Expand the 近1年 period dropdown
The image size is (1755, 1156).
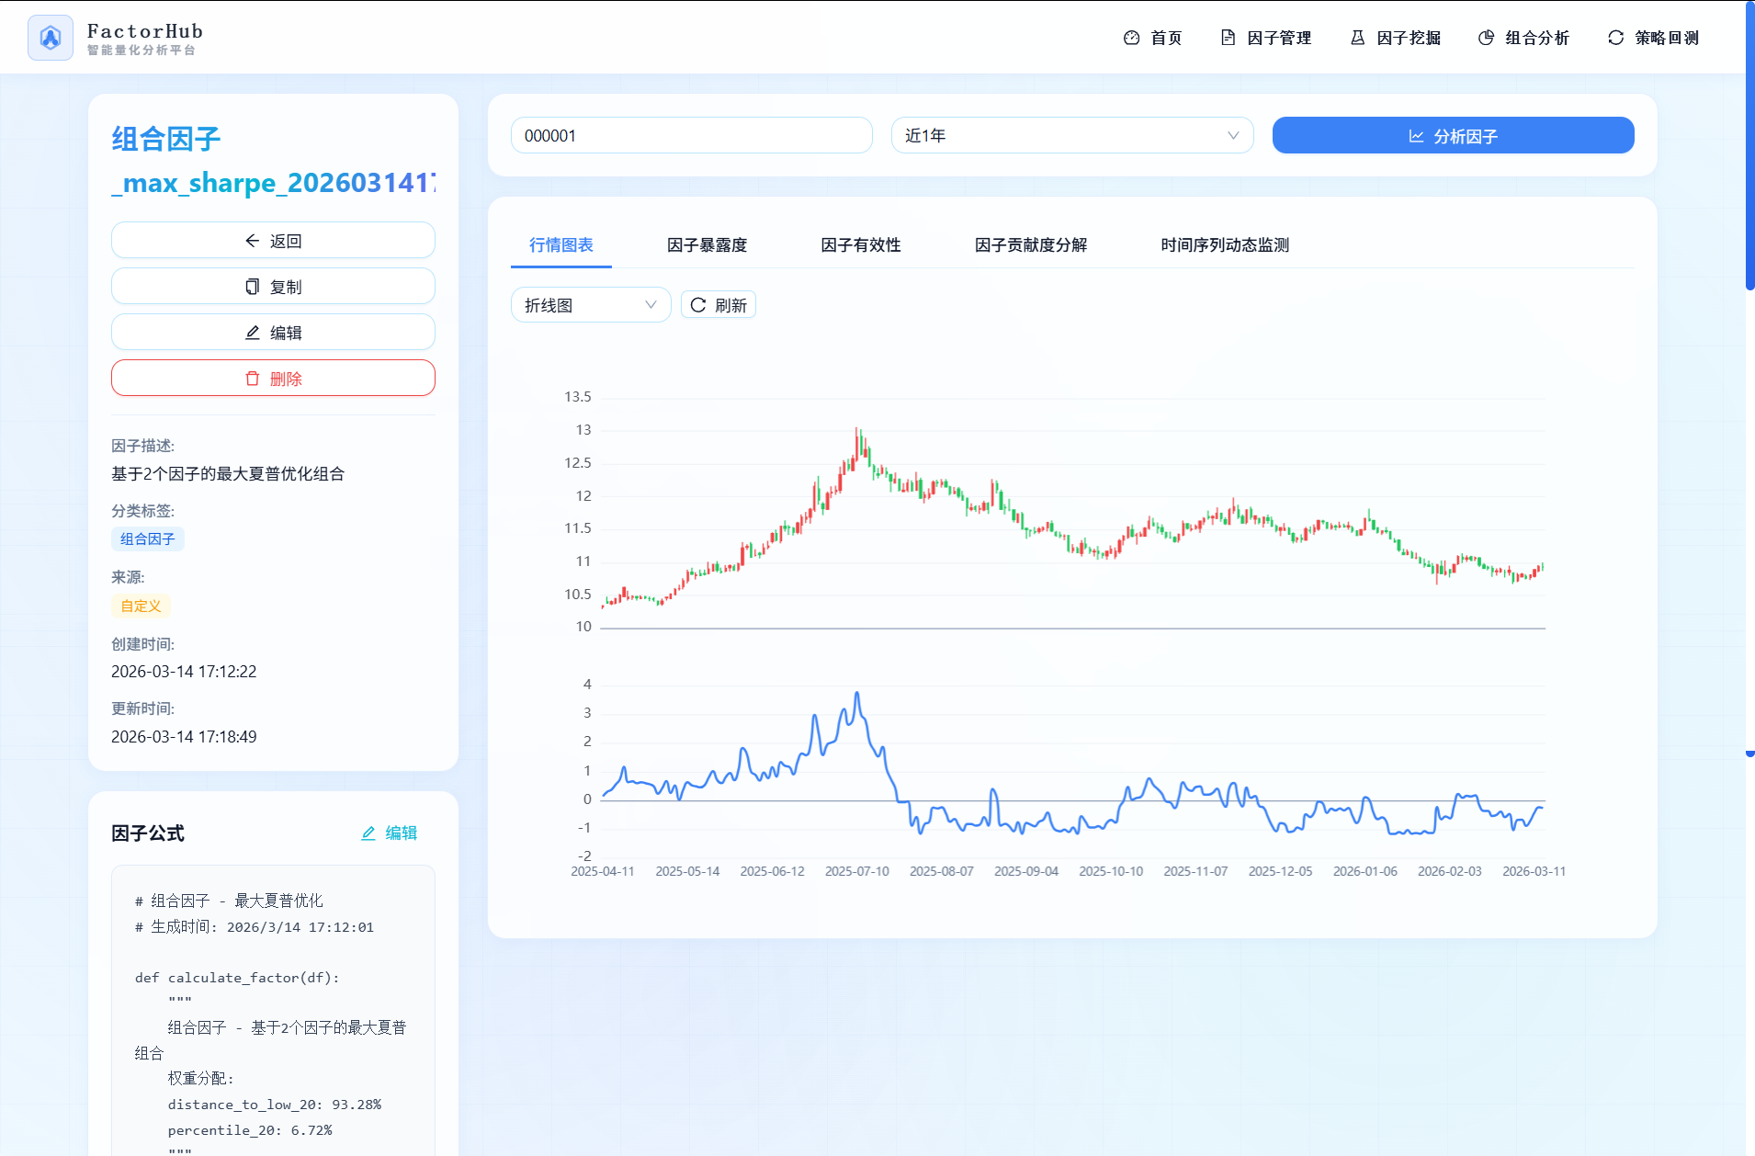(x=1072, y=135)
